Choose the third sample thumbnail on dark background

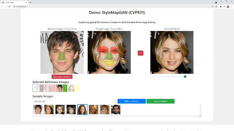[x=60, y=110]
